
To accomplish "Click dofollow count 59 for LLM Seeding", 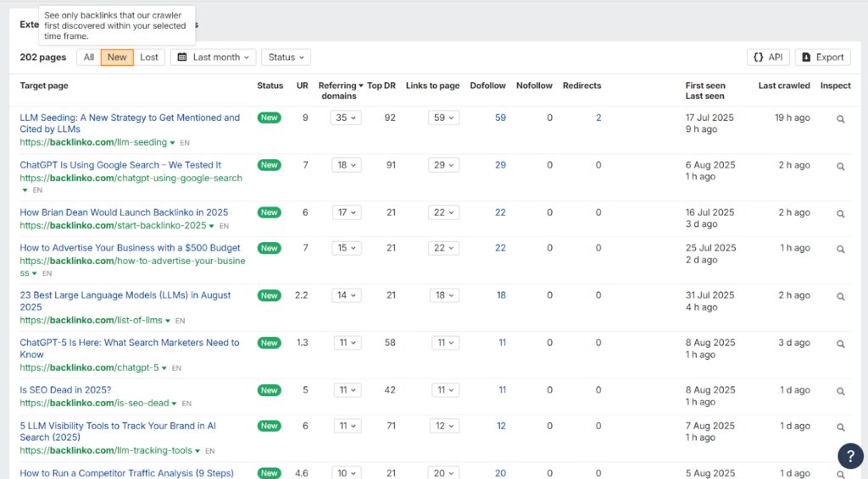I will pyautogui.click(x=500, y=118).
